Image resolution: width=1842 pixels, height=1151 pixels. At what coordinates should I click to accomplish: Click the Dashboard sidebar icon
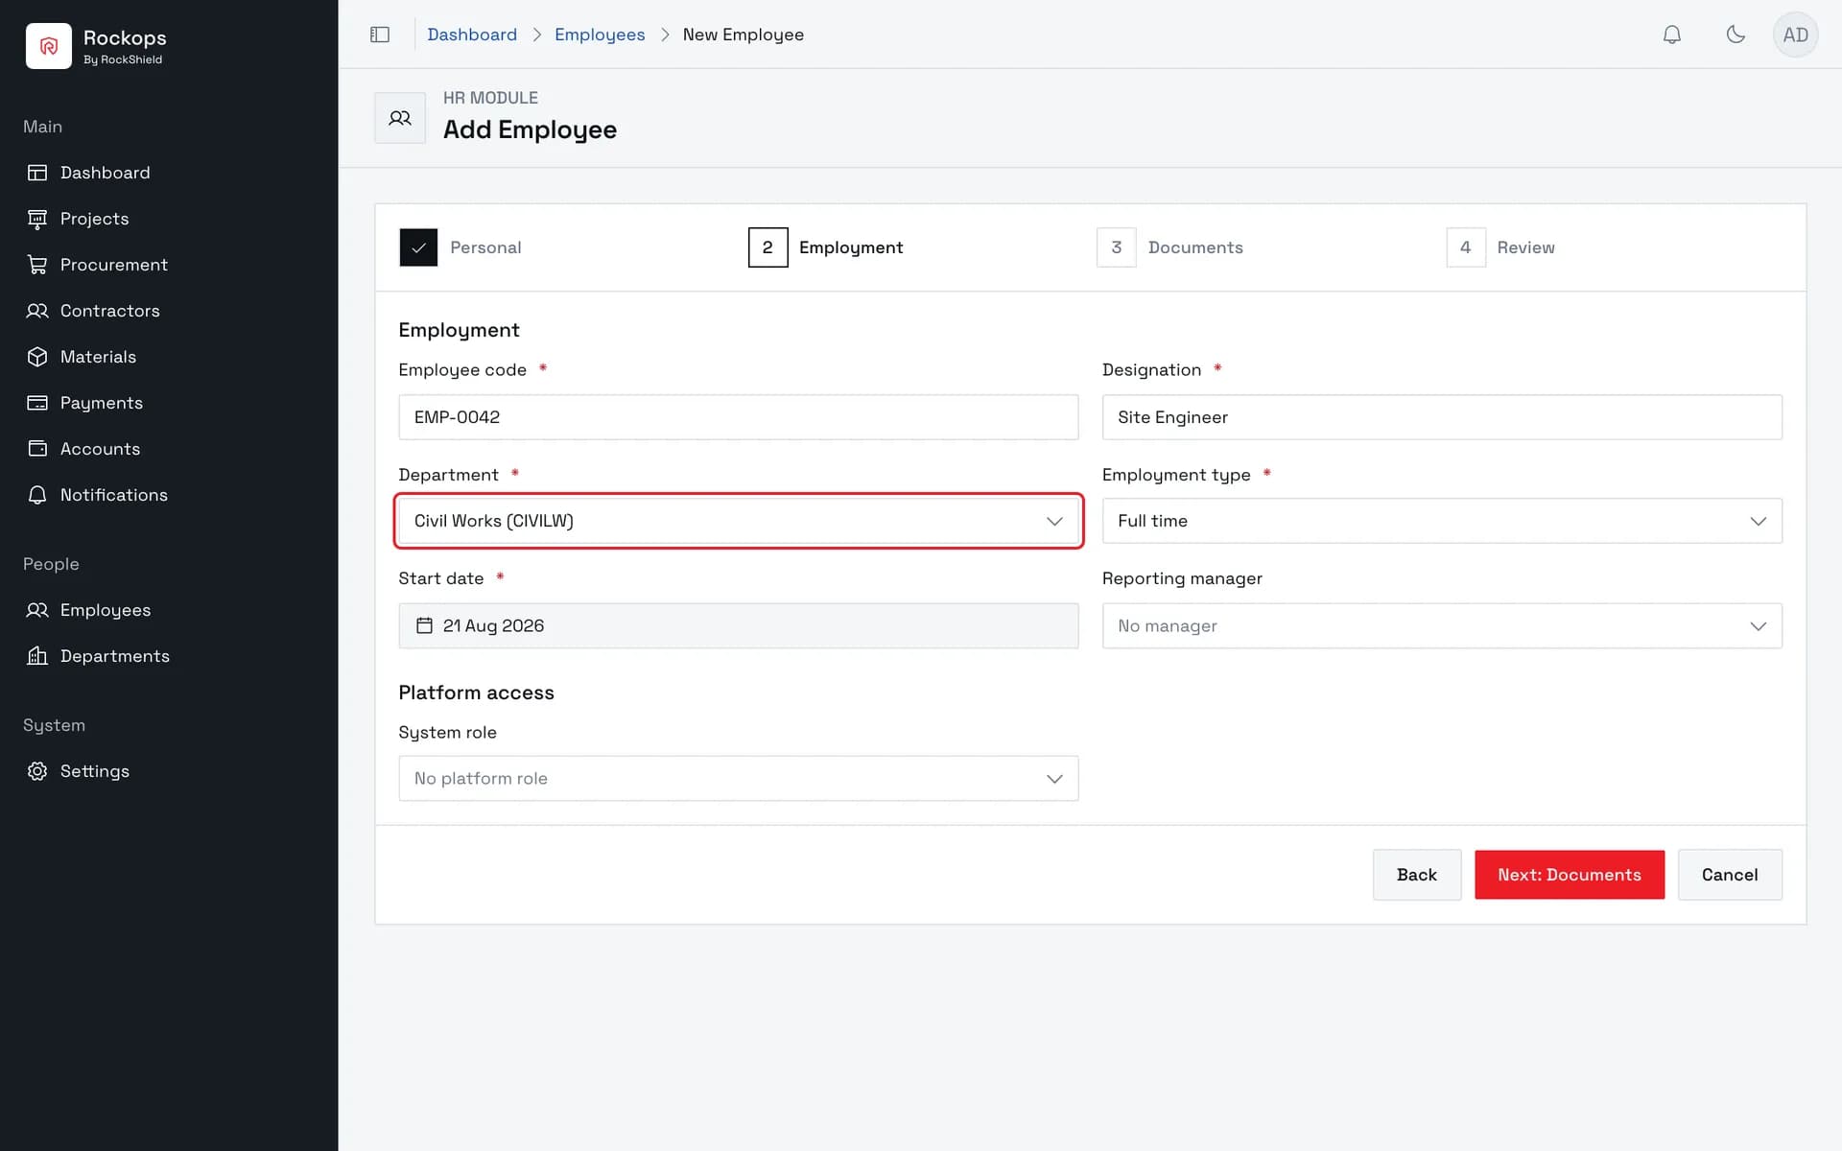[37, 173]
